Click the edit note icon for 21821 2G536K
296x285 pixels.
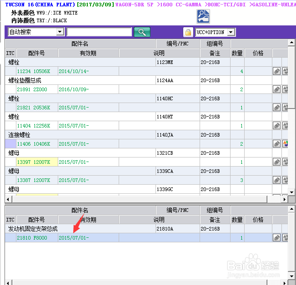tap(276, 108)
